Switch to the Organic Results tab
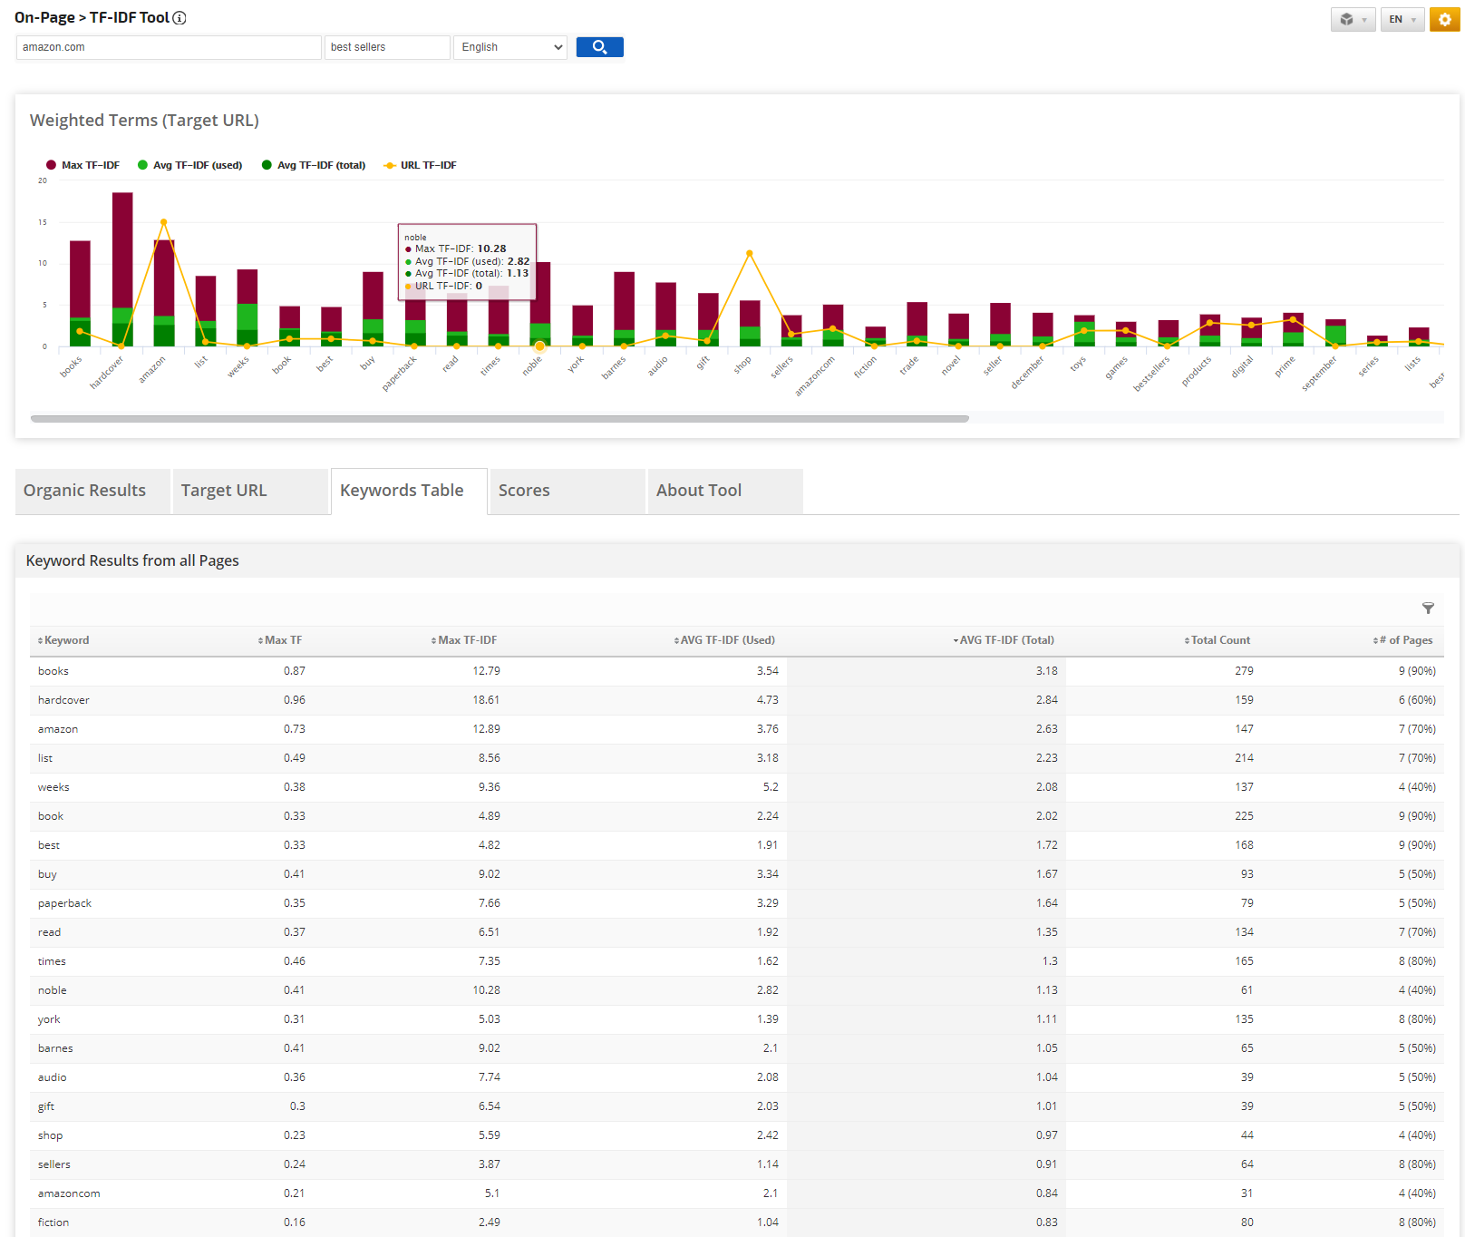 85,491
